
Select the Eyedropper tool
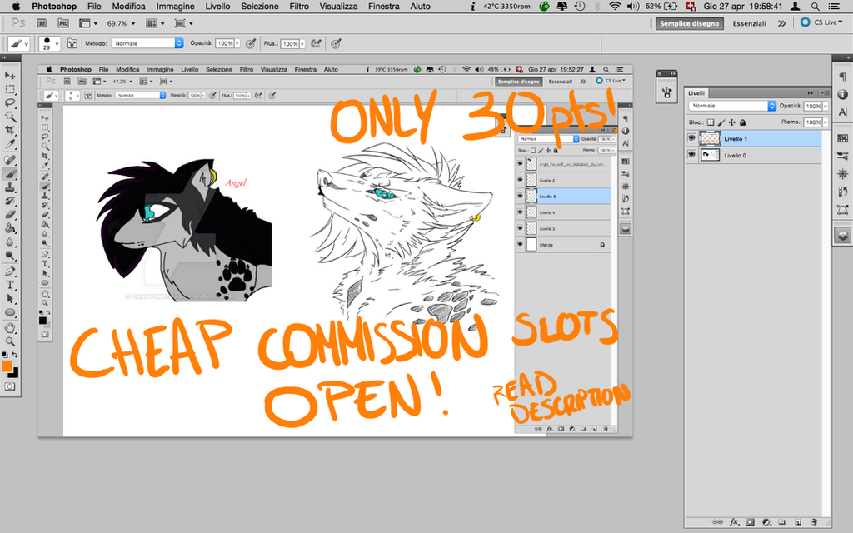click(10, 144)
